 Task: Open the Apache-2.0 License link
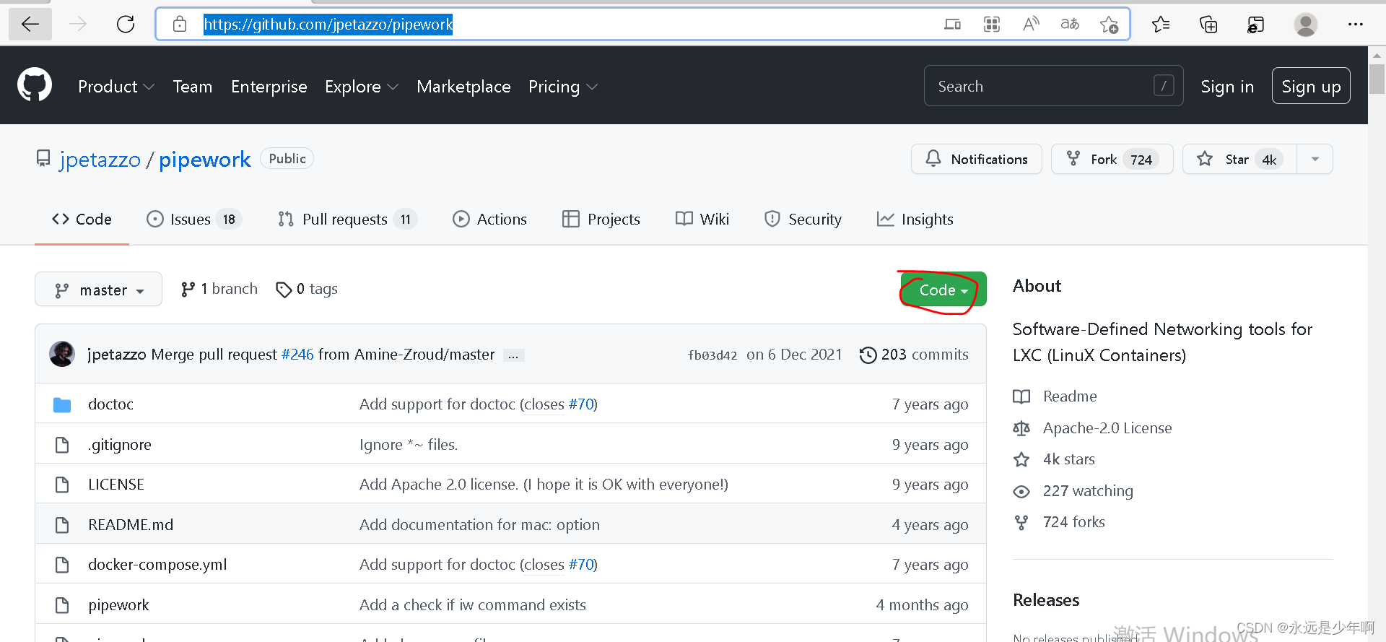(x=1093, y=428)
